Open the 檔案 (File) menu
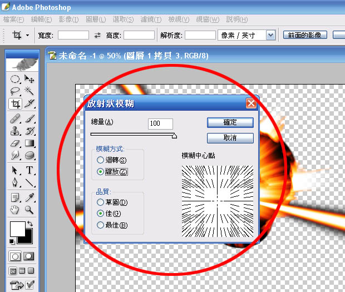This screenshot has width=345, height=292. coord(14,19)
